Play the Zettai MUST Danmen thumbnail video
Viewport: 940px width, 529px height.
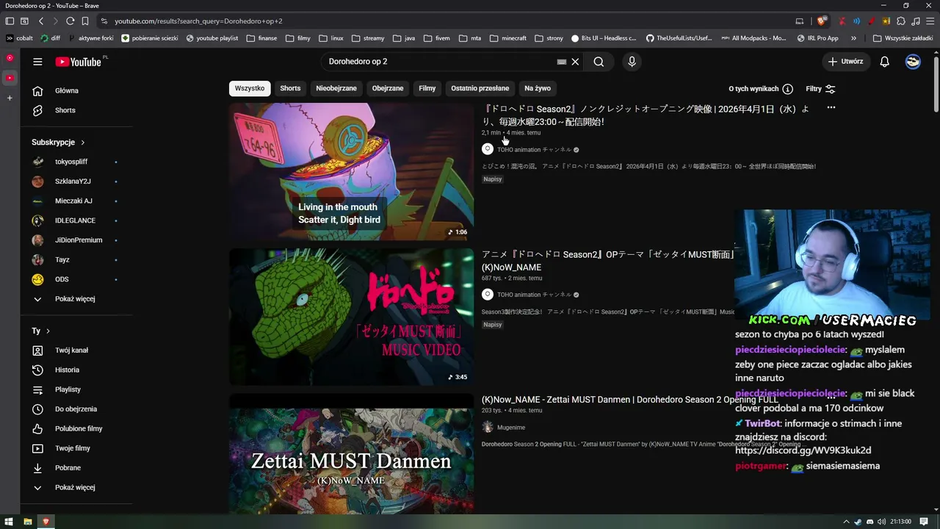[x=352, y=453]
